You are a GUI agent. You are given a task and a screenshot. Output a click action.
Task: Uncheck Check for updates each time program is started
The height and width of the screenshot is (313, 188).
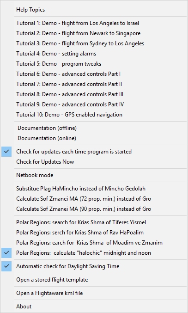coord(94,152)
